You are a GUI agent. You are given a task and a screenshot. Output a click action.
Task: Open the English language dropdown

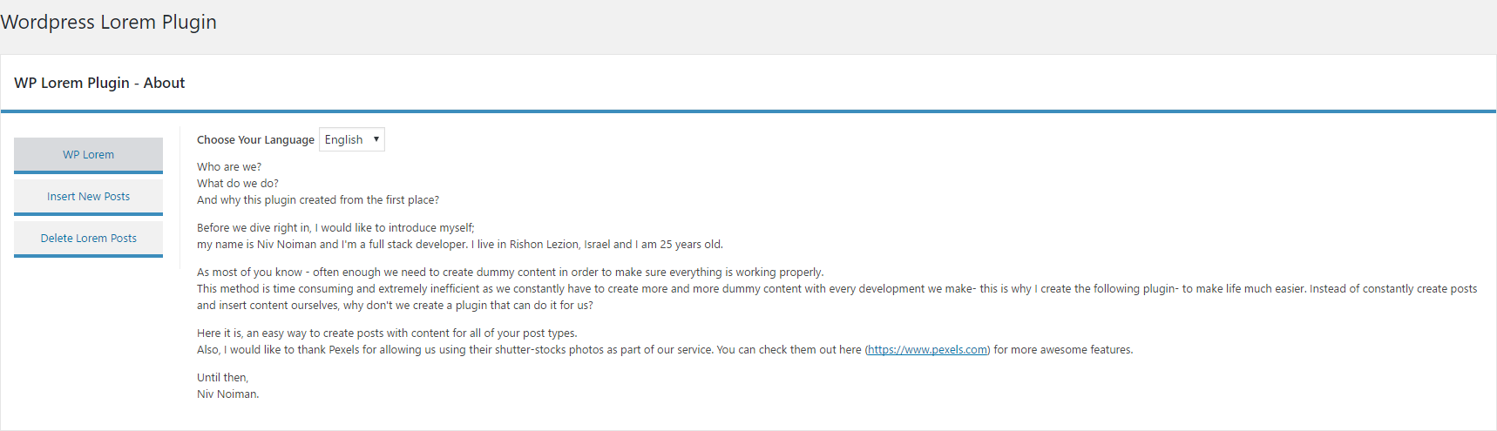pos(352,139)
